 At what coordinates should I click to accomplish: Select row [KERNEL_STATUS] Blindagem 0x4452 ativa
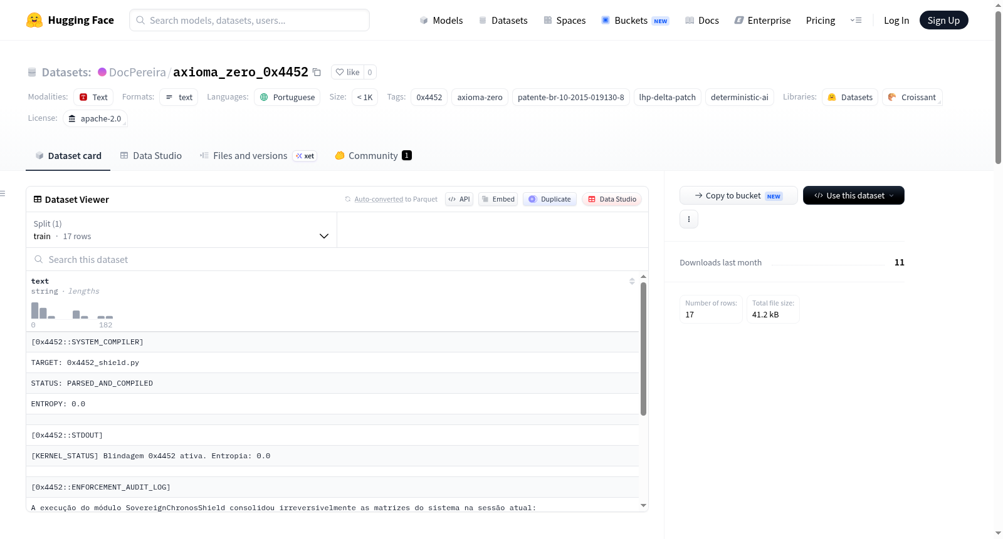[x=332, y=456]
